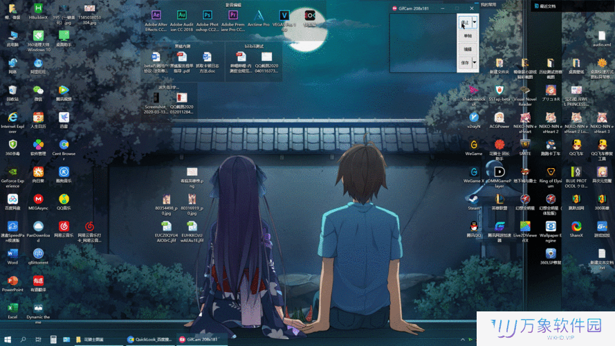Open Adobe Audition CC 2018 desktop icon
This screenshot has height=346, width=615.
point(182,21)
